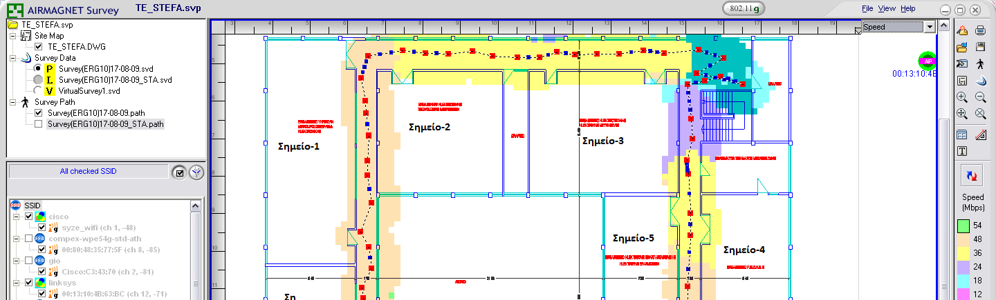Image resolution: width=996 pixels, height=300 pixels.
Task: Toggle the syze_wifi (ch 1, -48) checkbox
Action: pyautogui.click(x=42, y=228)
